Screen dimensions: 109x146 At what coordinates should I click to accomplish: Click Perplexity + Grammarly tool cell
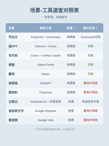(46, 37)
